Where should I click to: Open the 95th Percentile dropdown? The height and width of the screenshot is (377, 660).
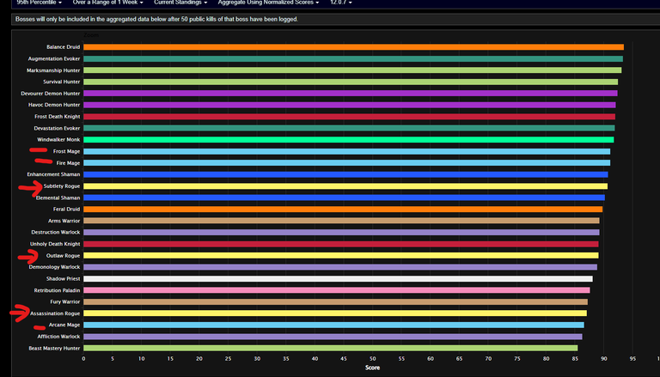(40, 3)
